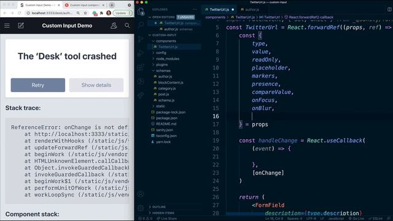Expand the config folder
This screenshot has height=221, width=393.
tap(161, 53)
